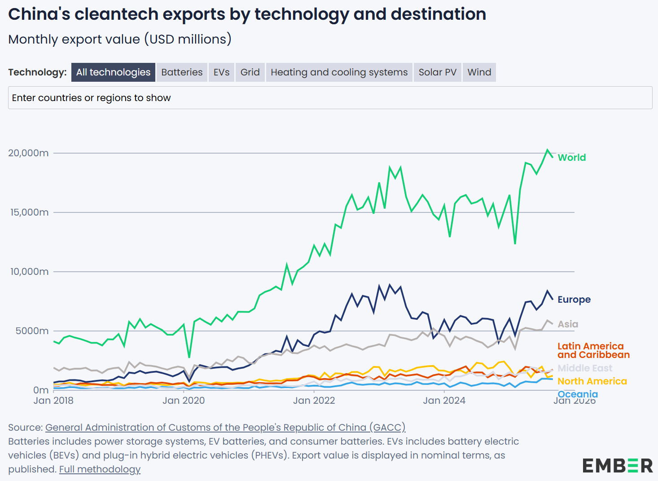Click the Middle East series label

(x=585, y=368)
